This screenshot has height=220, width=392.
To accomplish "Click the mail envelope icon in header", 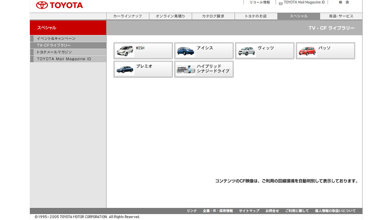I will click(281, 4).
